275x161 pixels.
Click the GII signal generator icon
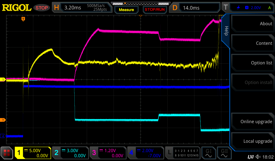pyautogui.click(x=224, y=153)
